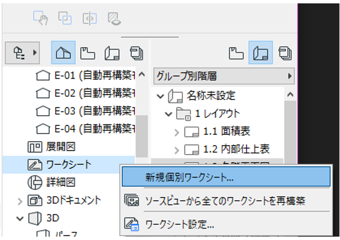Click the layout tree scrollbar thumb
Image resolution: width=340 pixels, height=240 pixels.
point(290,132)
